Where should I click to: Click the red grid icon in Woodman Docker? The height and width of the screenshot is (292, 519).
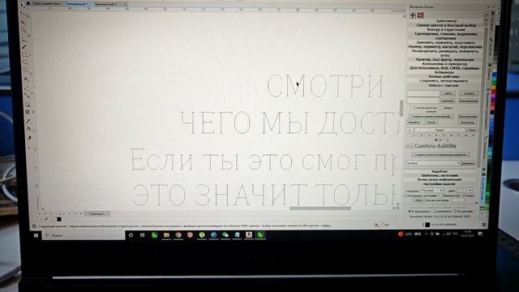point(420,15)
